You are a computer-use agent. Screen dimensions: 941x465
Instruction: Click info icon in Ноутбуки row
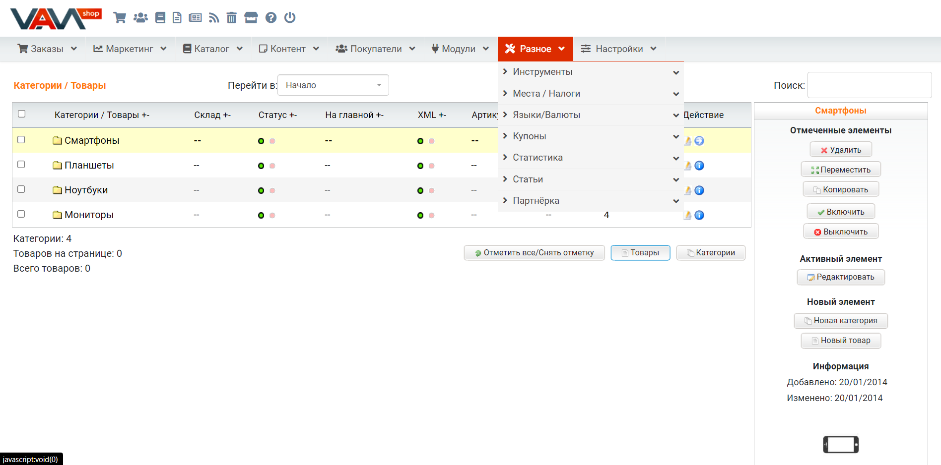tap(699, 190)
